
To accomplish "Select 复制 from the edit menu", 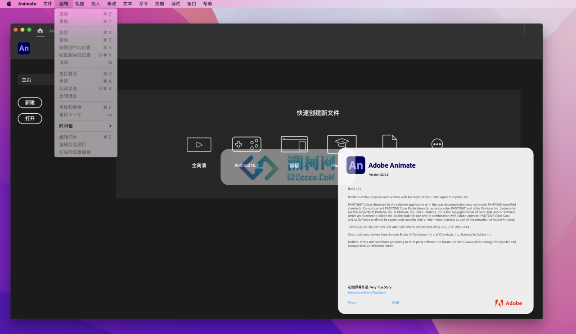I will (85, 40).
